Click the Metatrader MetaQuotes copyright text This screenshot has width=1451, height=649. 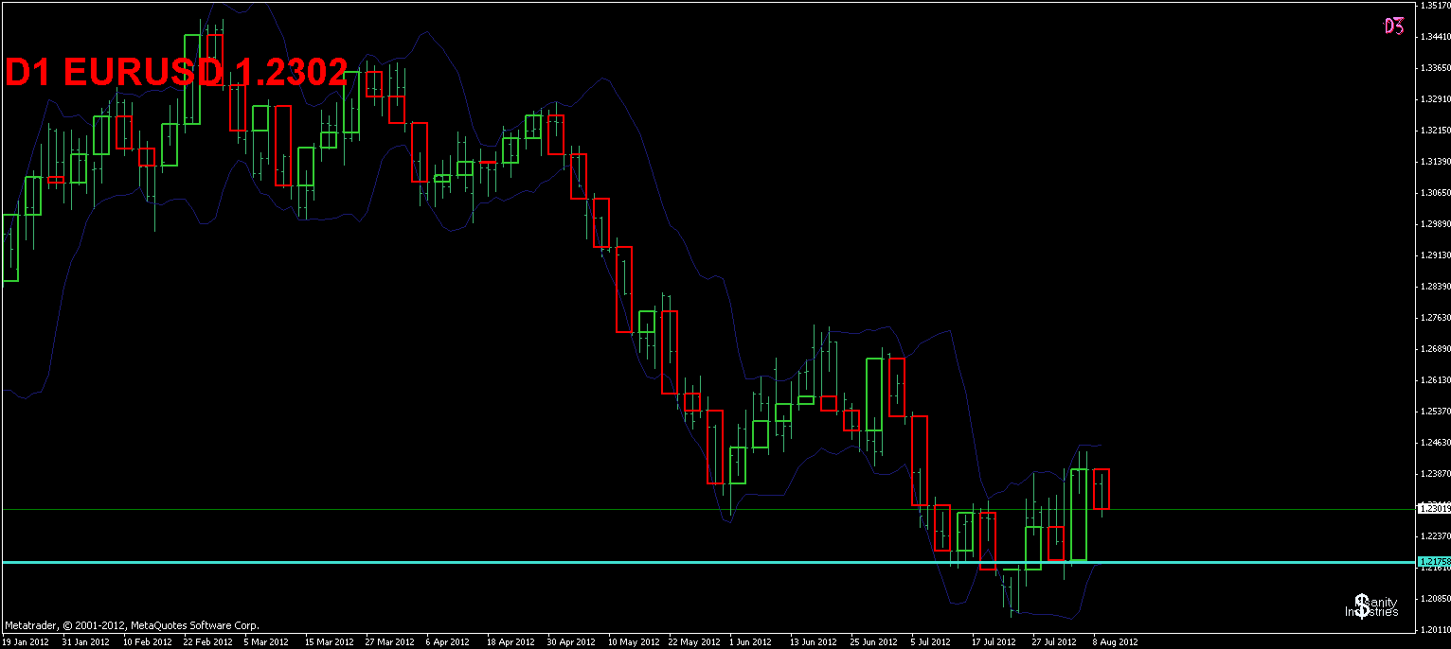132,625
